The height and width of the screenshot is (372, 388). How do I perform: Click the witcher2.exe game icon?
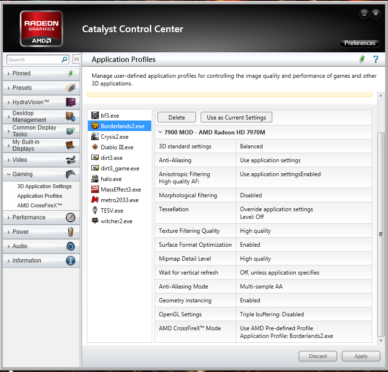(95, 221)
